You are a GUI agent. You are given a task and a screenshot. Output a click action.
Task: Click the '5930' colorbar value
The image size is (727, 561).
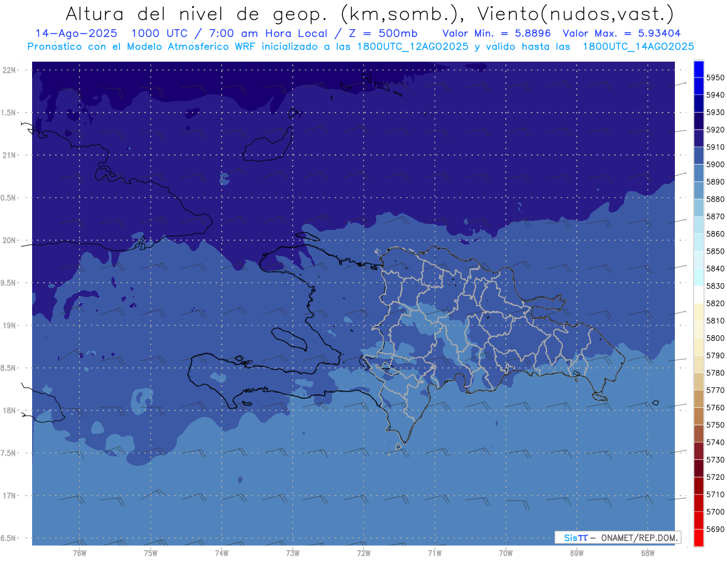tap(715, 112)
